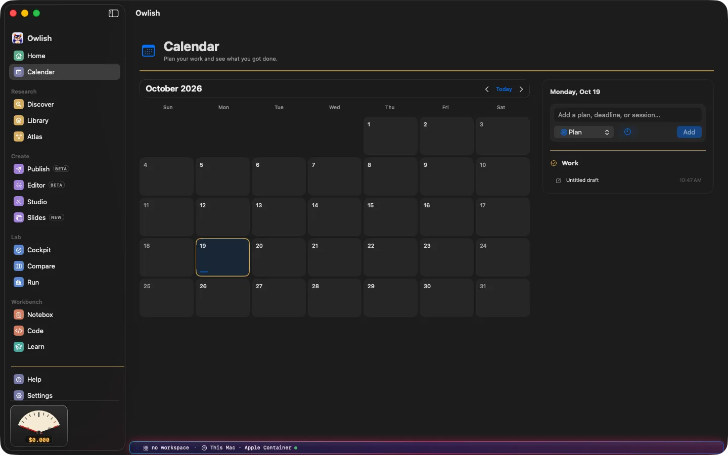
Task: Select October 26 day cell
Action: pos(222,298)
